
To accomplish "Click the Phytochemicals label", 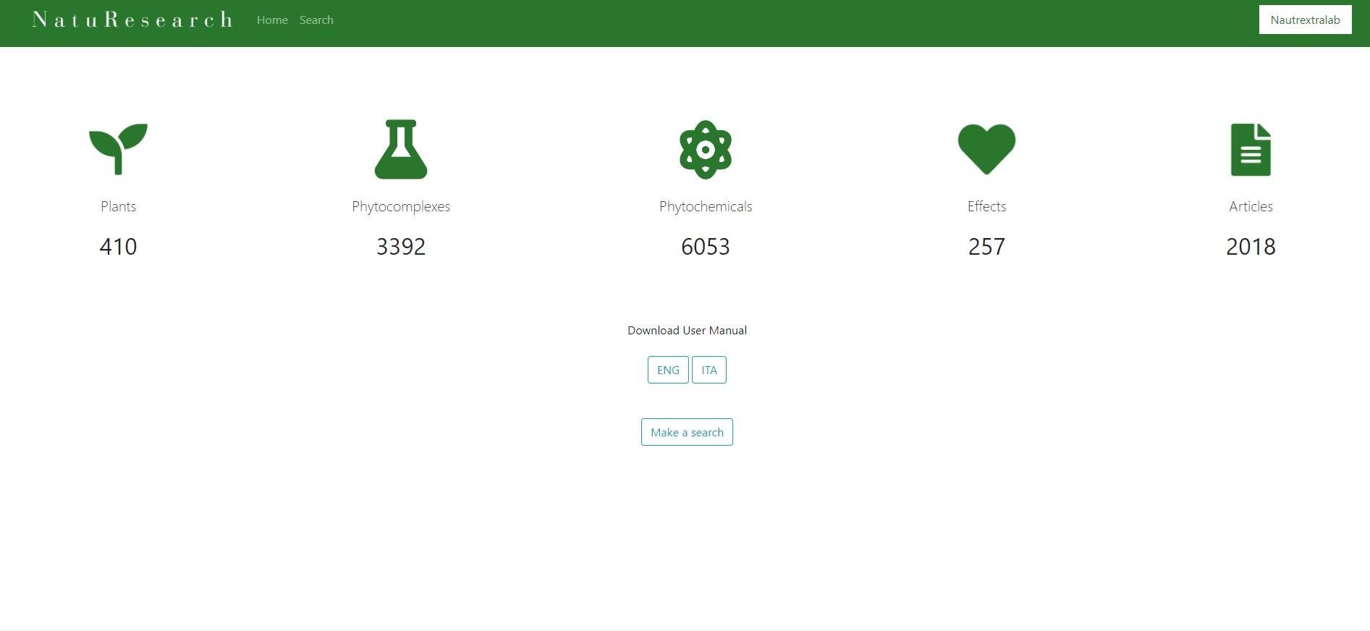I will click(706, 206).
